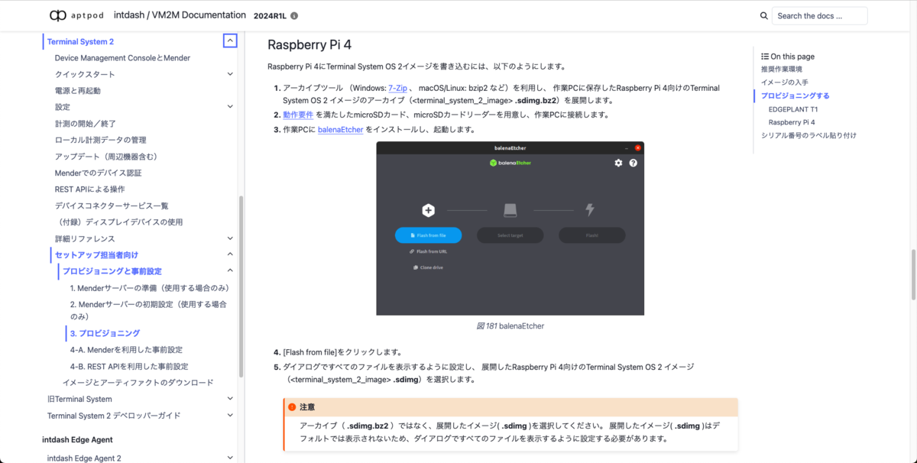Click the 注意 warning icon
The image size is (917, 463).
pos(293,407)
